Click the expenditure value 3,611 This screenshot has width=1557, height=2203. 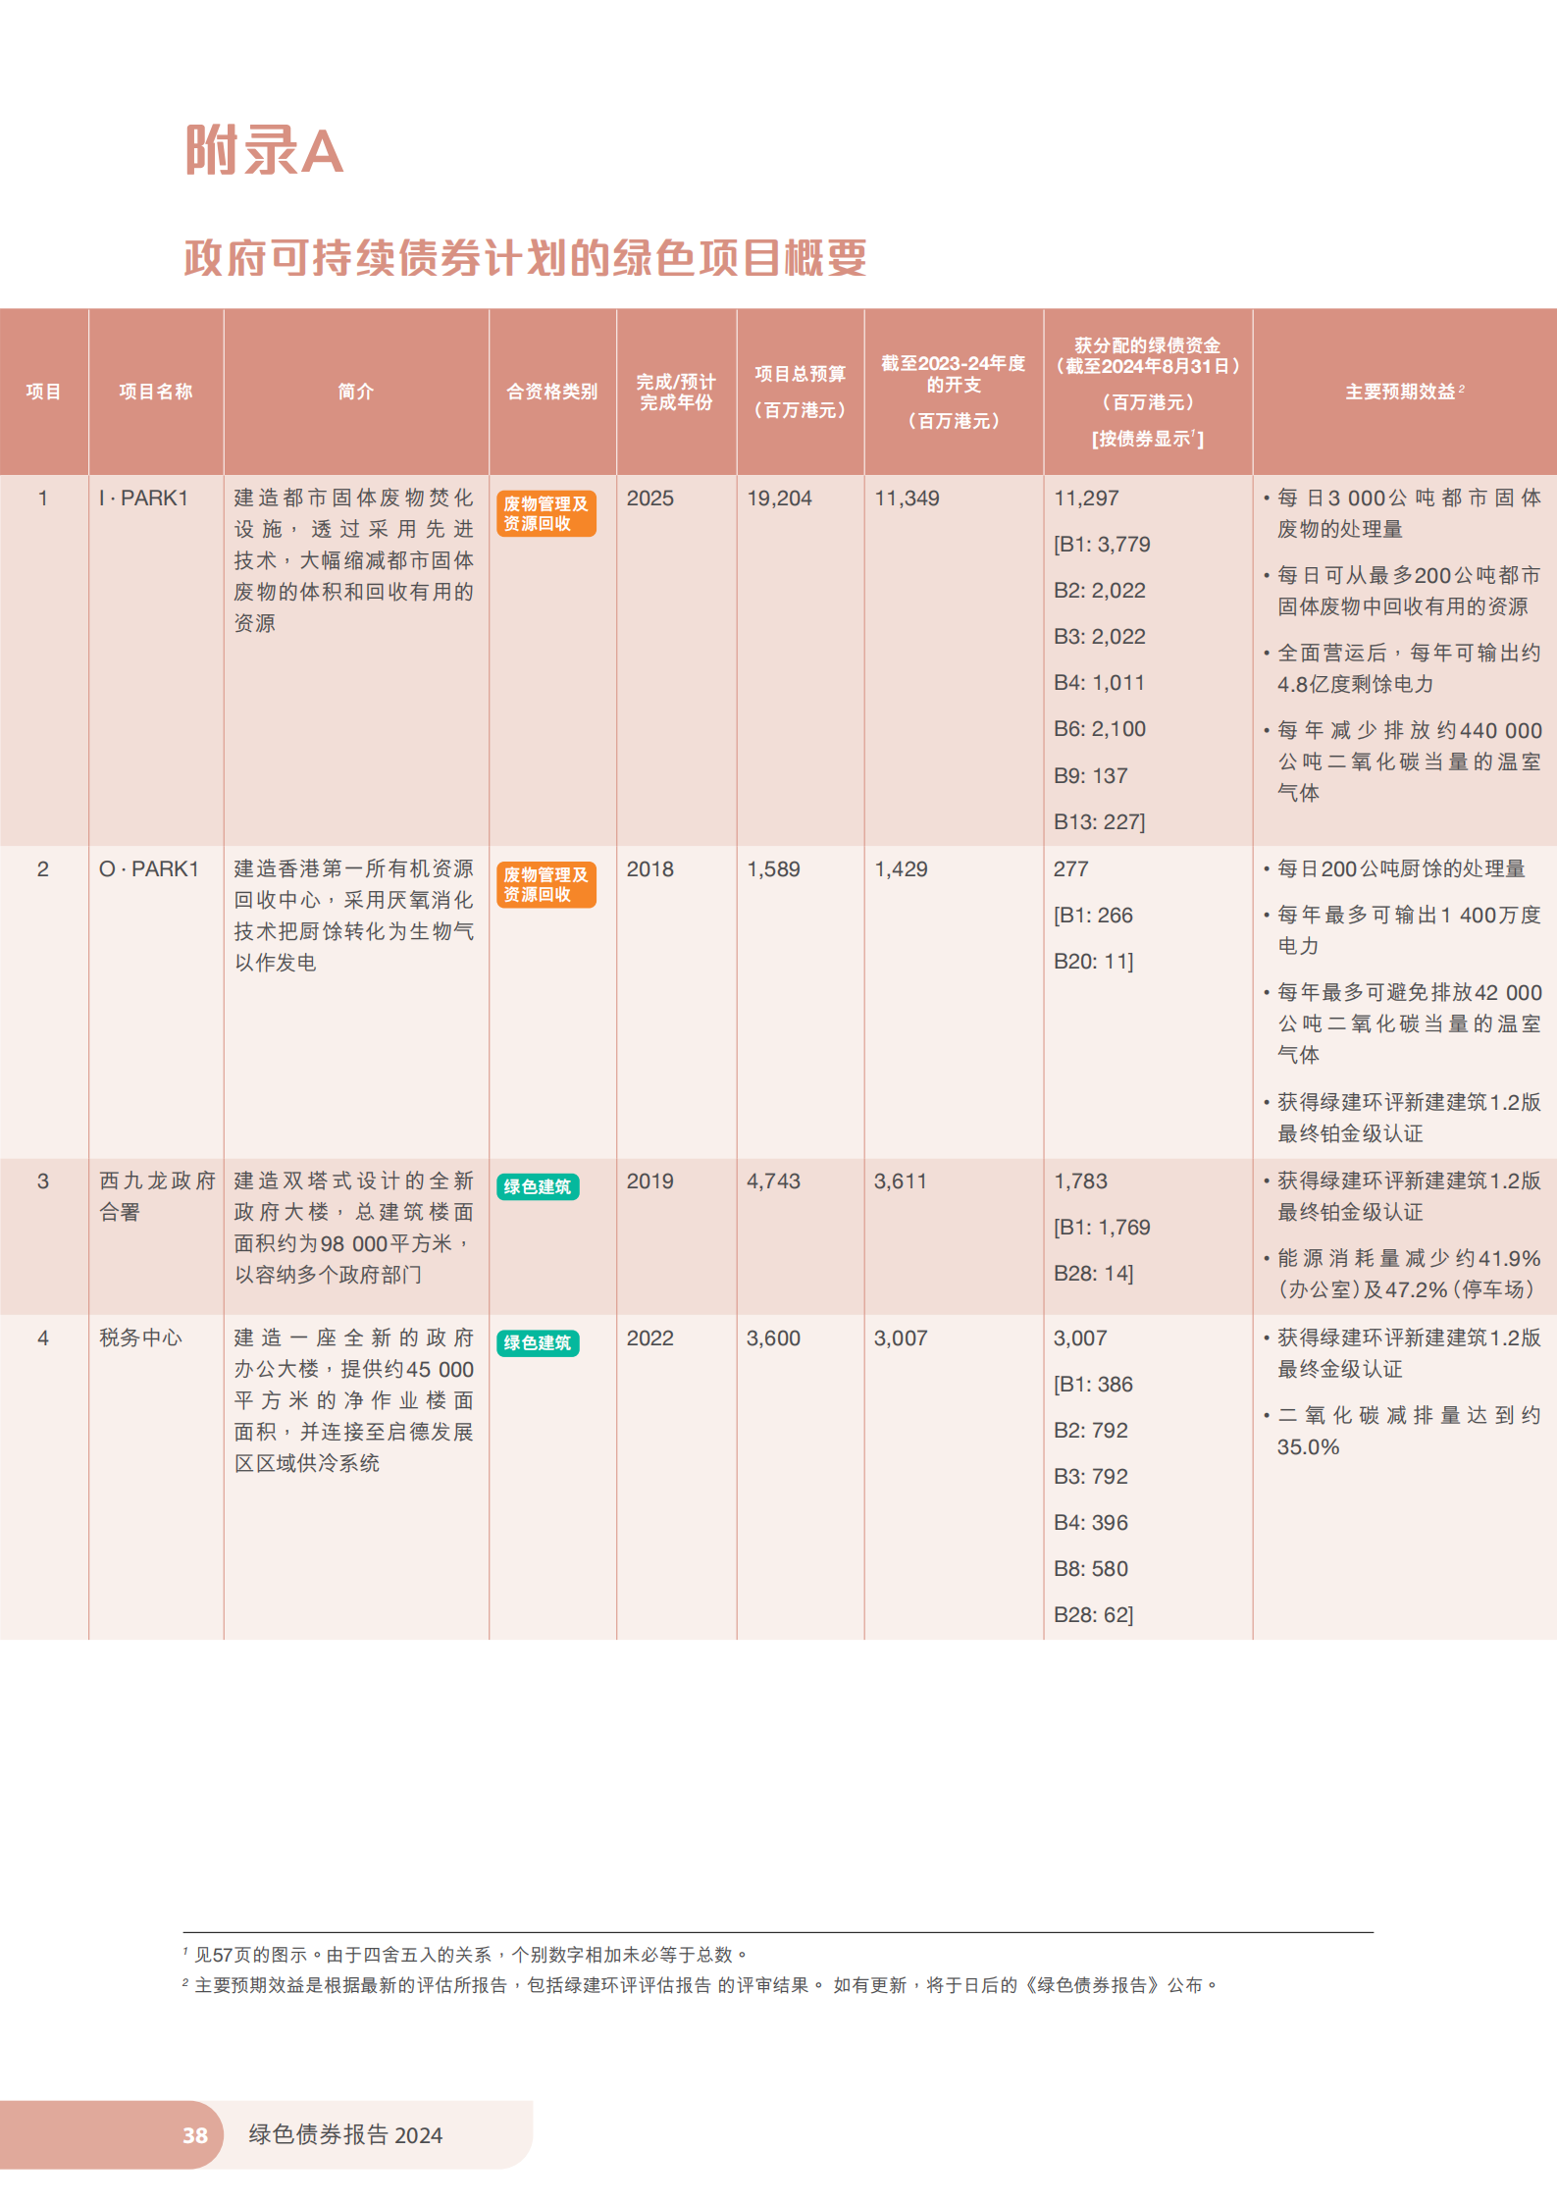[902, 1180]
